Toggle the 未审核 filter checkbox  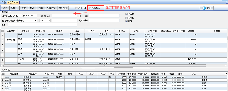[126, 18]
